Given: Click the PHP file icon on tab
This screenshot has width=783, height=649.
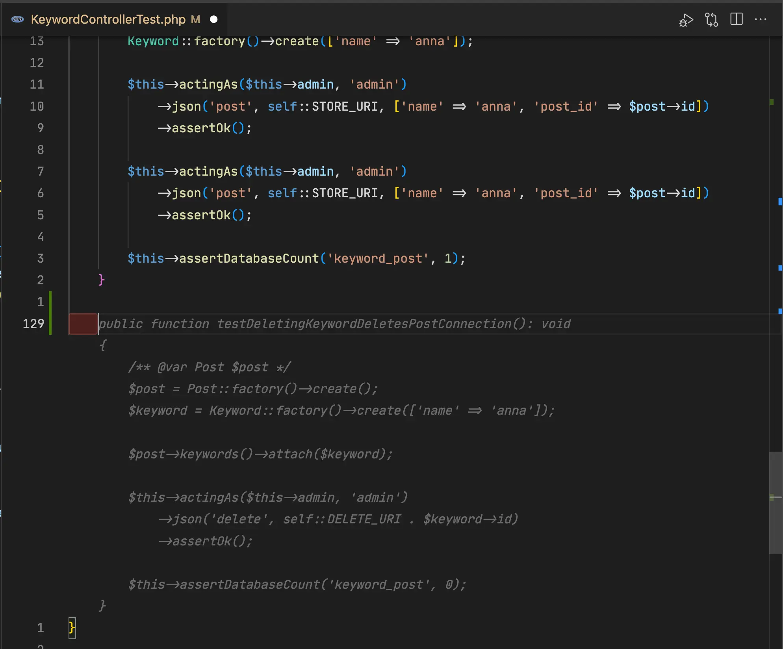Looking at the screenshot, I should tap(17, 19).
